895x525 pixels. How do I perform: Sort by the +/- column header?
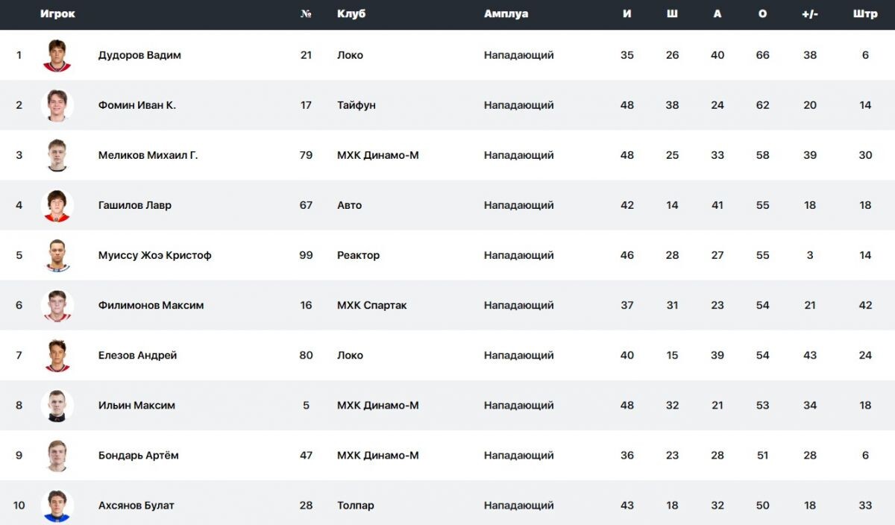coord(810,14)
